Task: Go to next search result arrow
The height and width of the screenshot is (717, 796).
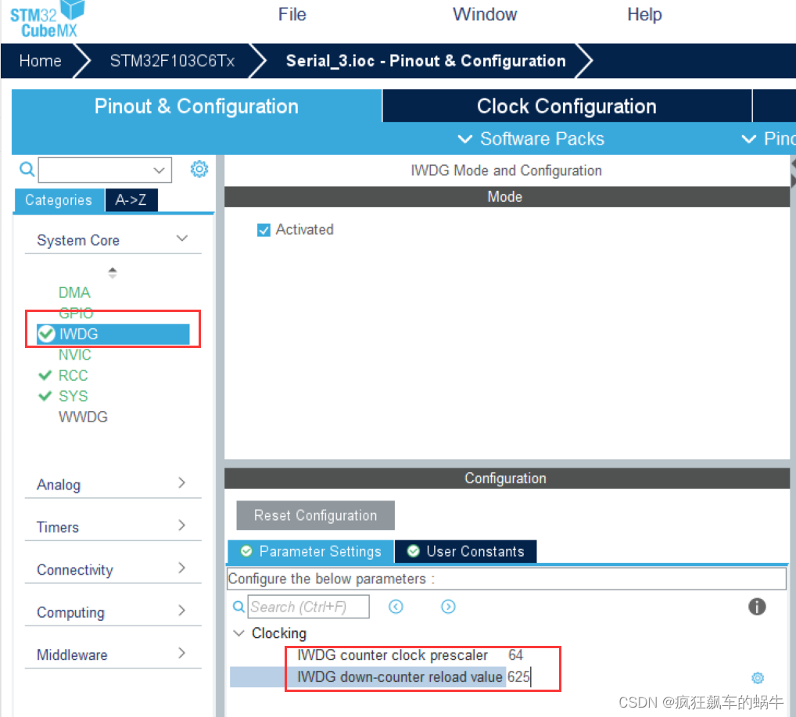Action: pyautogui.click(x=448, y=606)
